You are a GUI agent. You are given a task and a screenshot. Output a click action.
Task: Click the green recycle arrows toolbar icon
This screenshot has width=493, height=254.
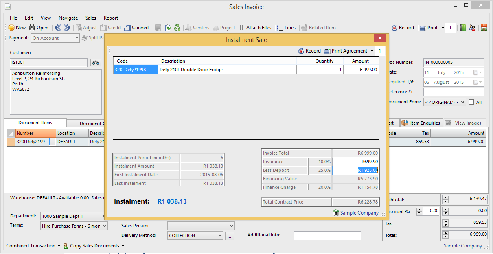(x=177, y=28)
